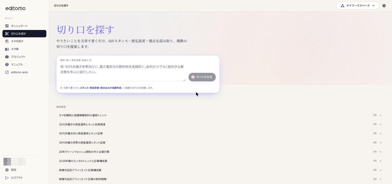Image resolution: width=392 pixels, height=184 pixels.
Task: Delete history 26年グリーンウォッシュ規制の中小企業対策
Action: 380,152
